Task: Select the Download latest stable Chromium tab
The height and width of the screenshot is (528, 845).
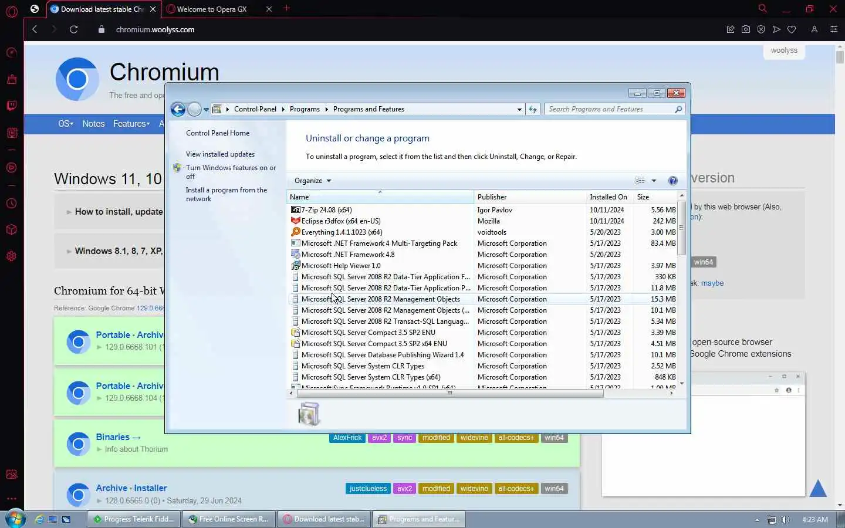Action: pyautogui.click(x=103, y=9)
